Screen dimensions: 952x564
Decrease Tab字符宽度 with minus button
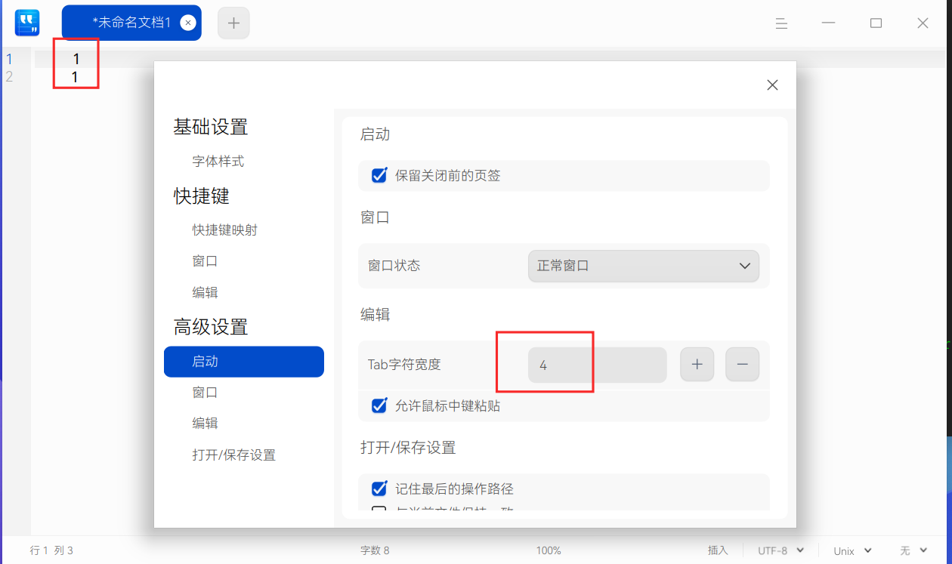pyautogui.click(x=742, y=365)
